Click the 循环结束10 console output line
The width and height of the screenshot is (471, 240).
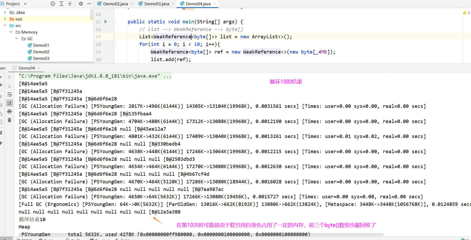click(x=32, y=219)
